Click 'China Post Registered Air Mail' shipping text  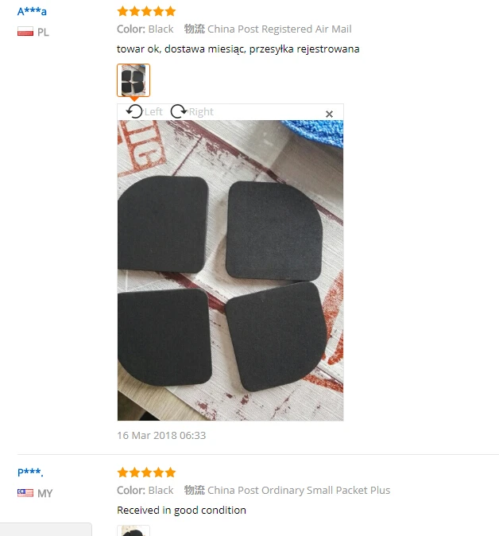280,29
